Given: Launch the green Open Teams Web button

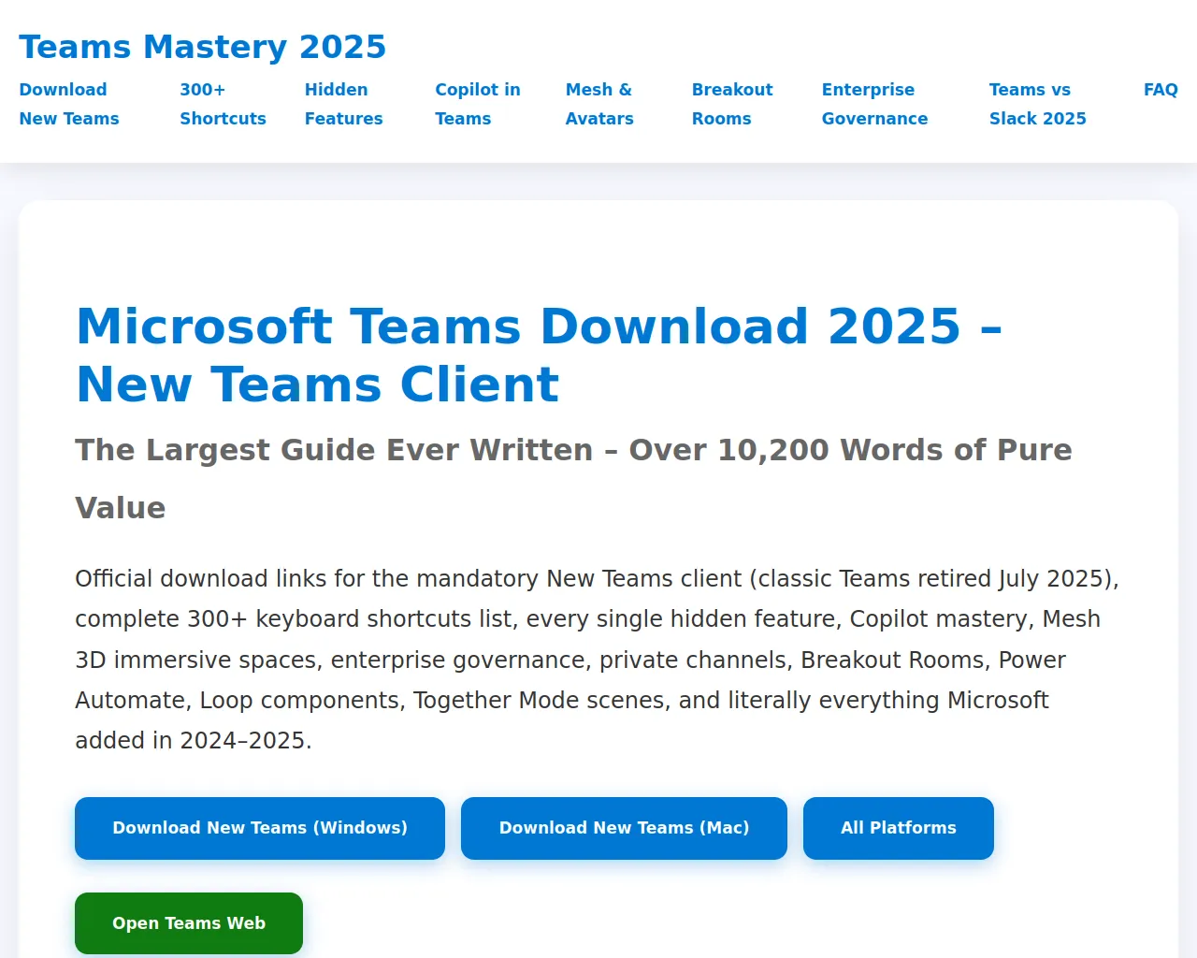Looking at the screenshot, I should click(189, 923).
